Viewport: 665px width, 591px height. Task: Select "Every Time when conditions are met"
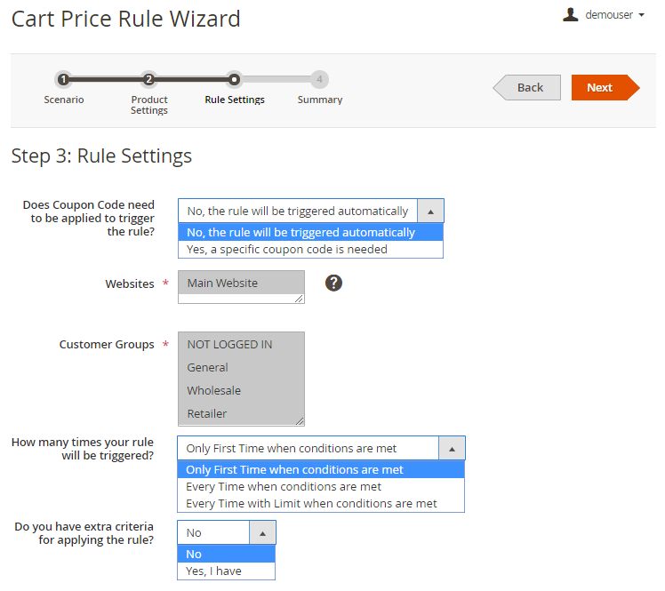click(284, 487)
